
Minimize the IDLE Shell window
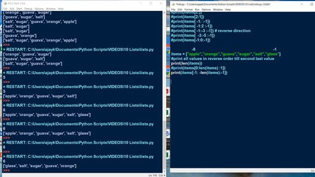141,3
